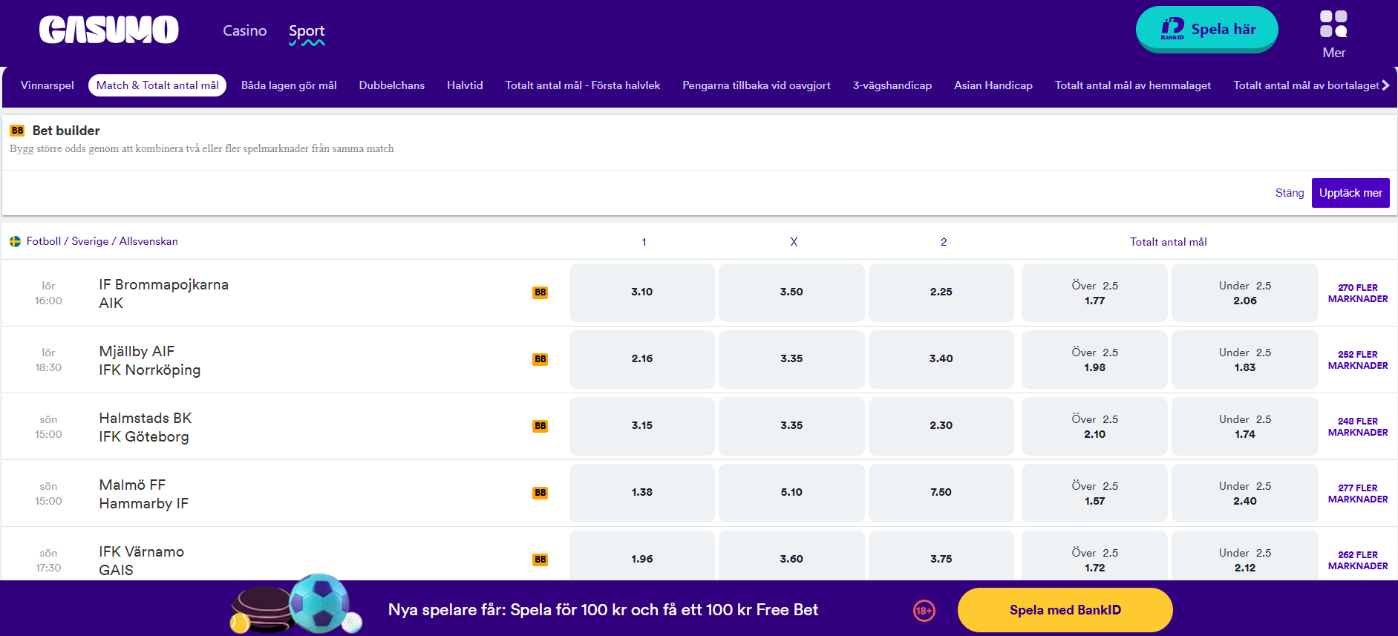Click BB badge for Mjällby AIF match

click(x=540, y=359)
